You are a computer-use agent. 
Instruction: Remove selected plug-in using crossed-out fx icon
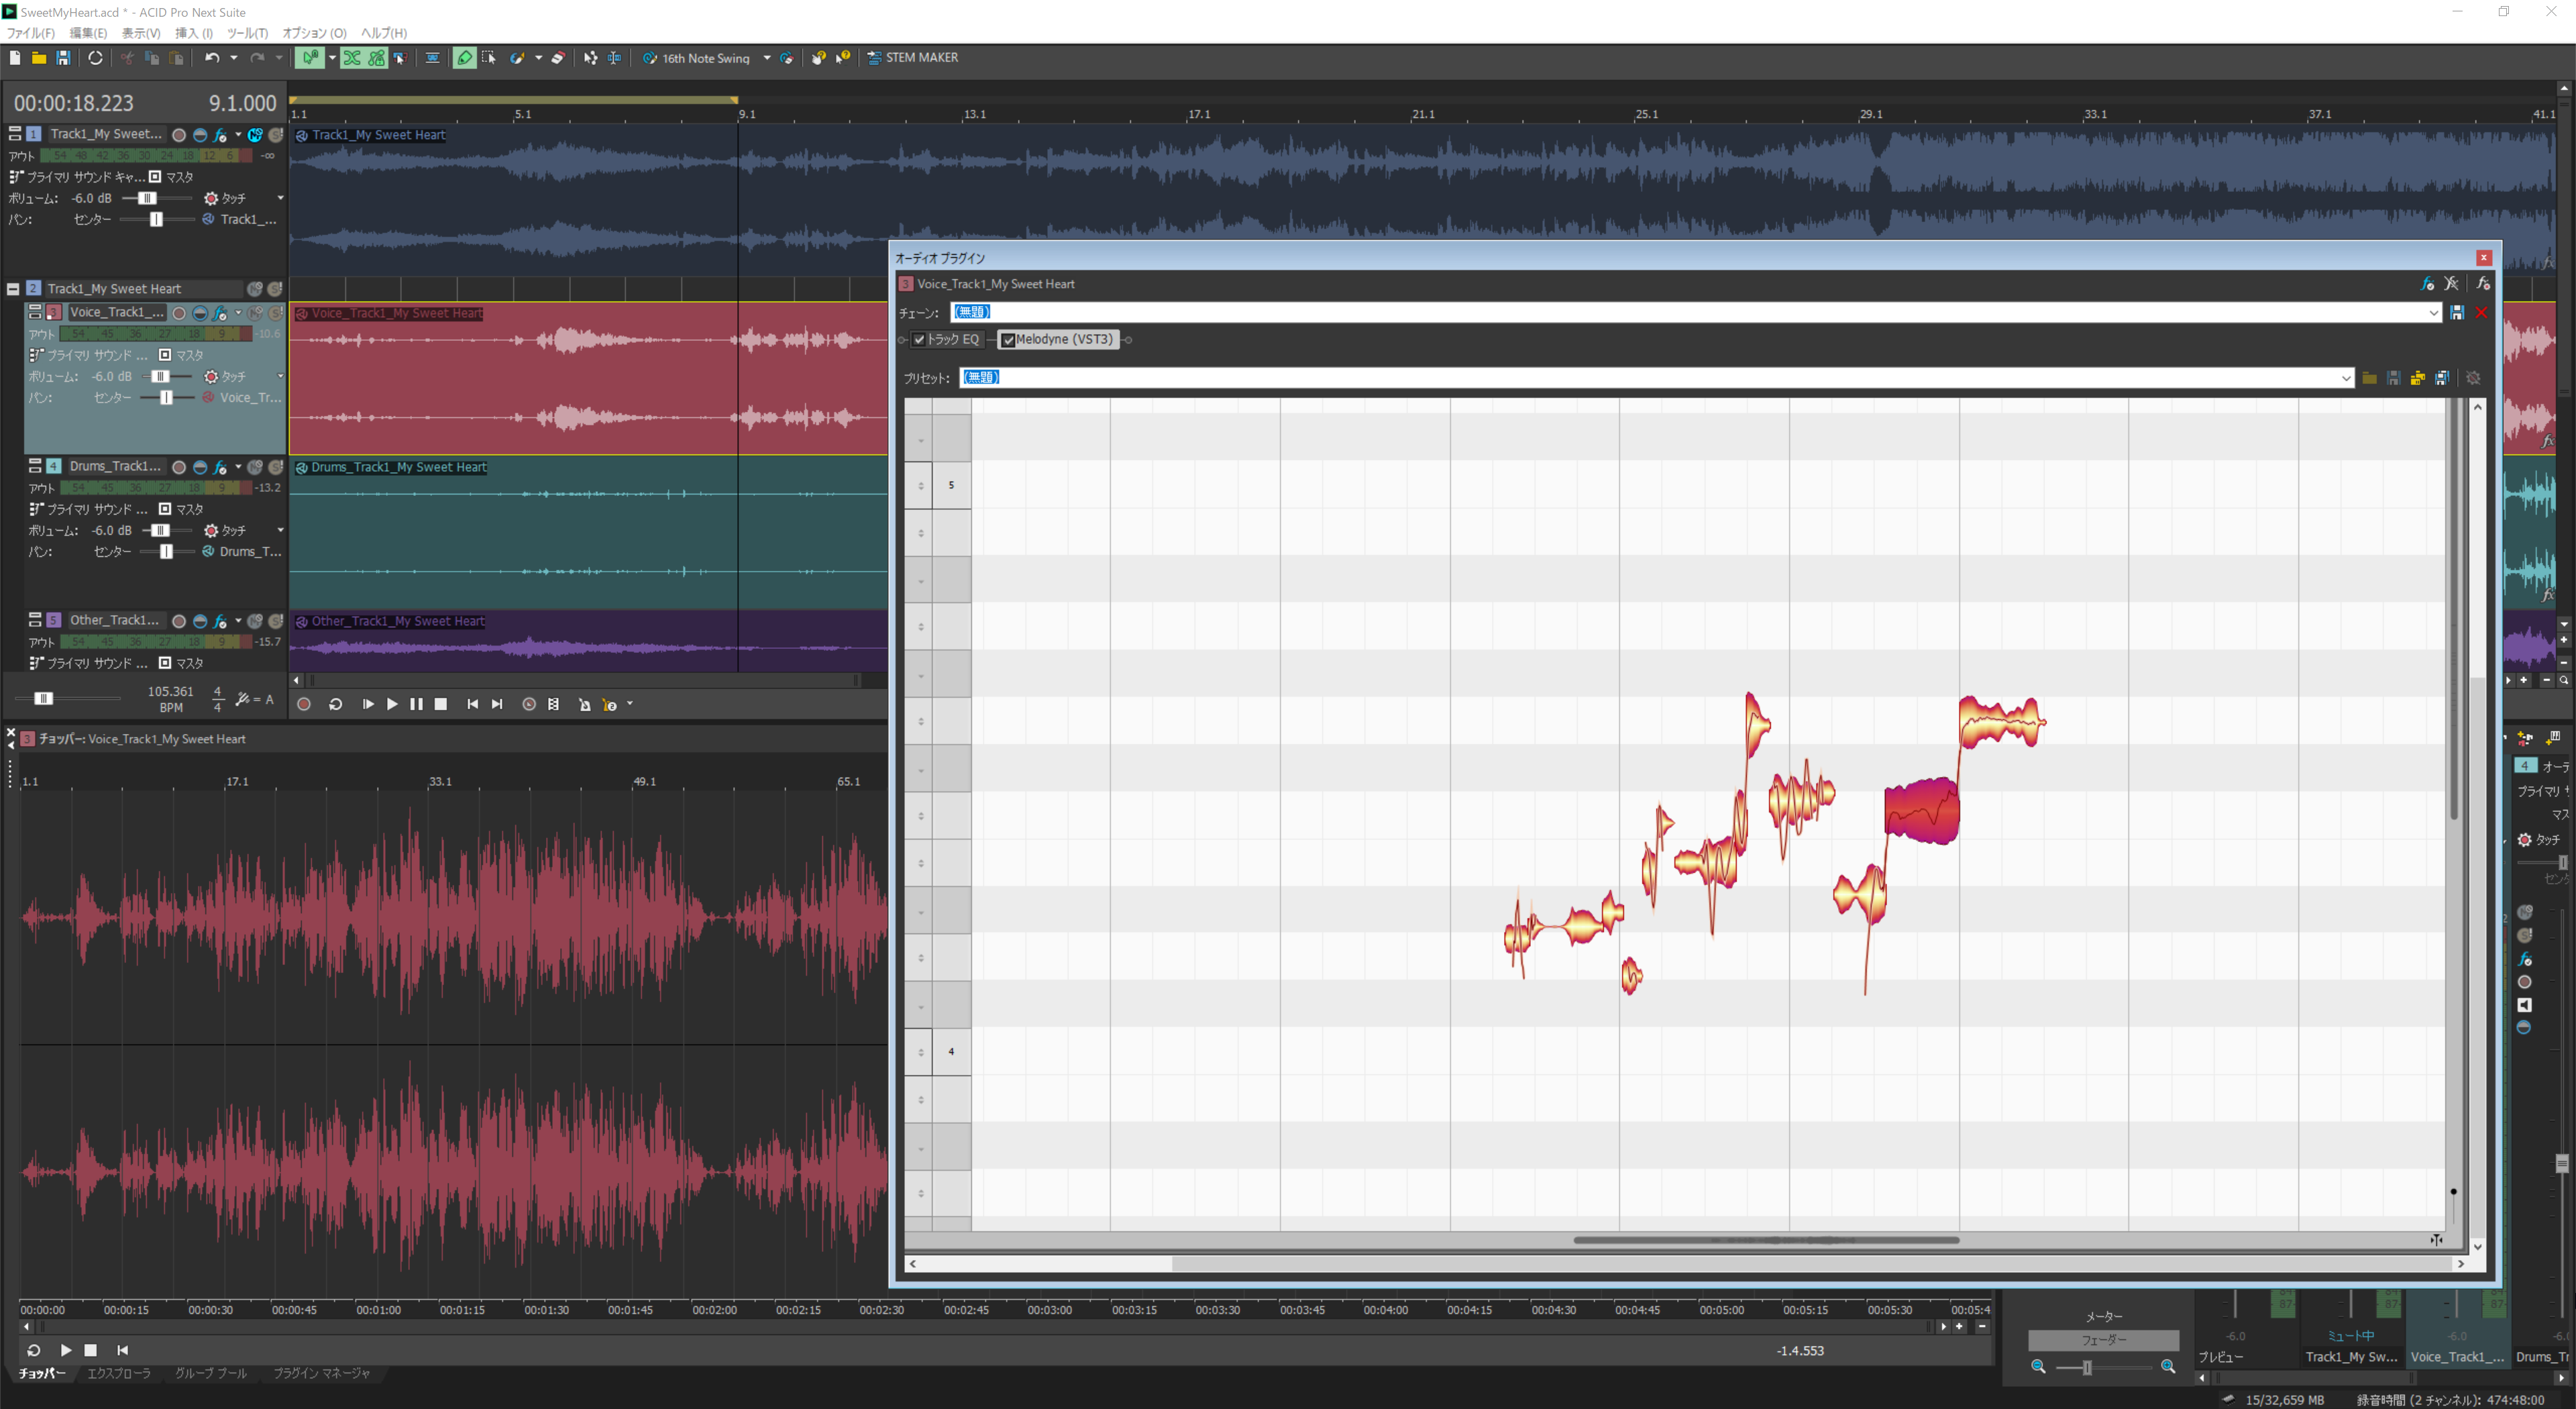pyautogui.click(x=2451, y=284)
